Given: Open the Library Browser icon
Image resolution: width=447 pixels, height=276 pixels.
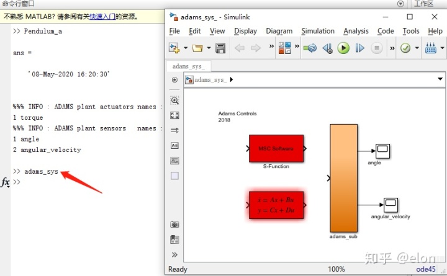Looking at the screenshot, I should coord(285,48).
